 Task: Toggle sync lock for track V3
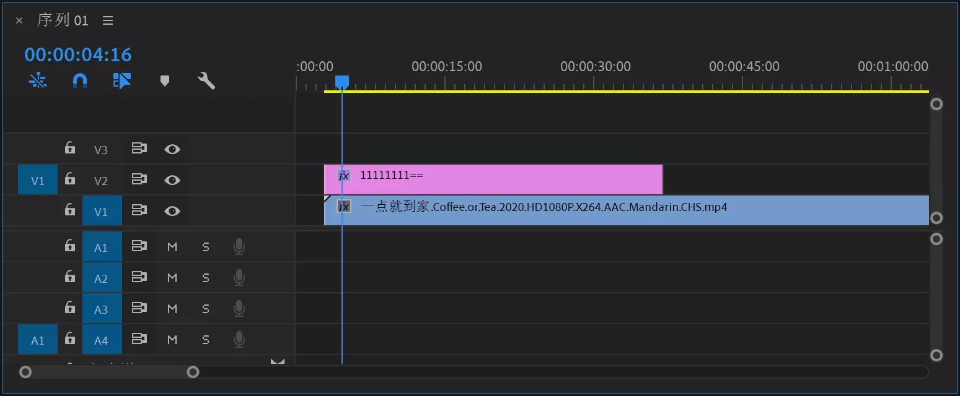(x=139, y=149)
